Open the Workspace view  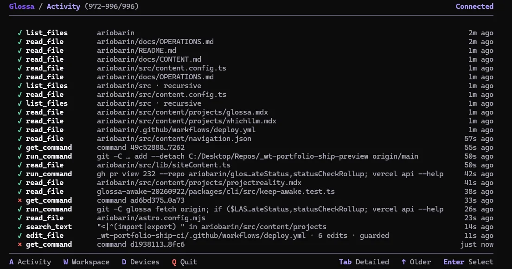(86, 262)
